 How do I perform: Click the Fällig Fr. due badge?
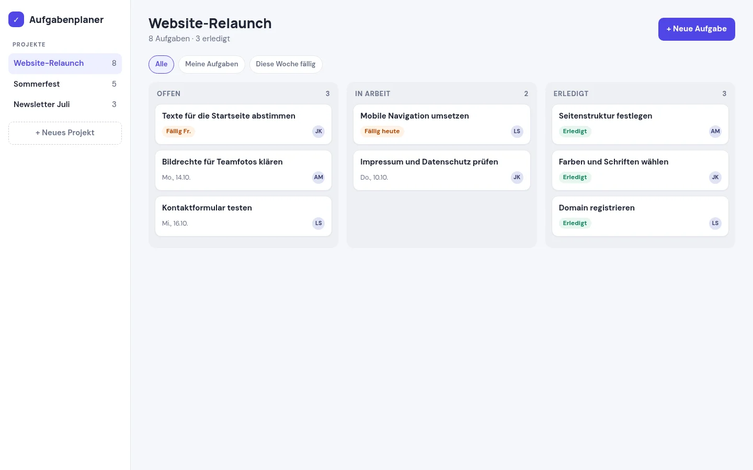click(x=178, y=132)
